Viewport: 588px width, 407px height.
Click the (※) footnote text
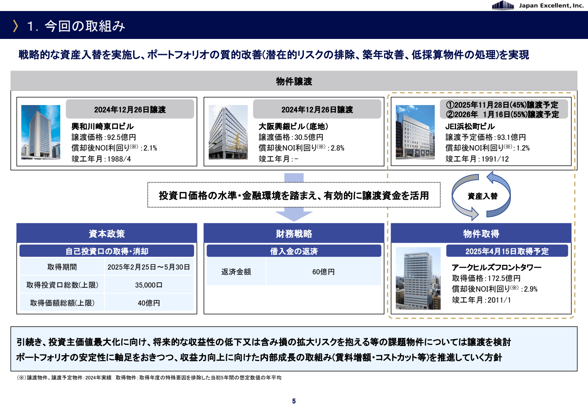149,378
